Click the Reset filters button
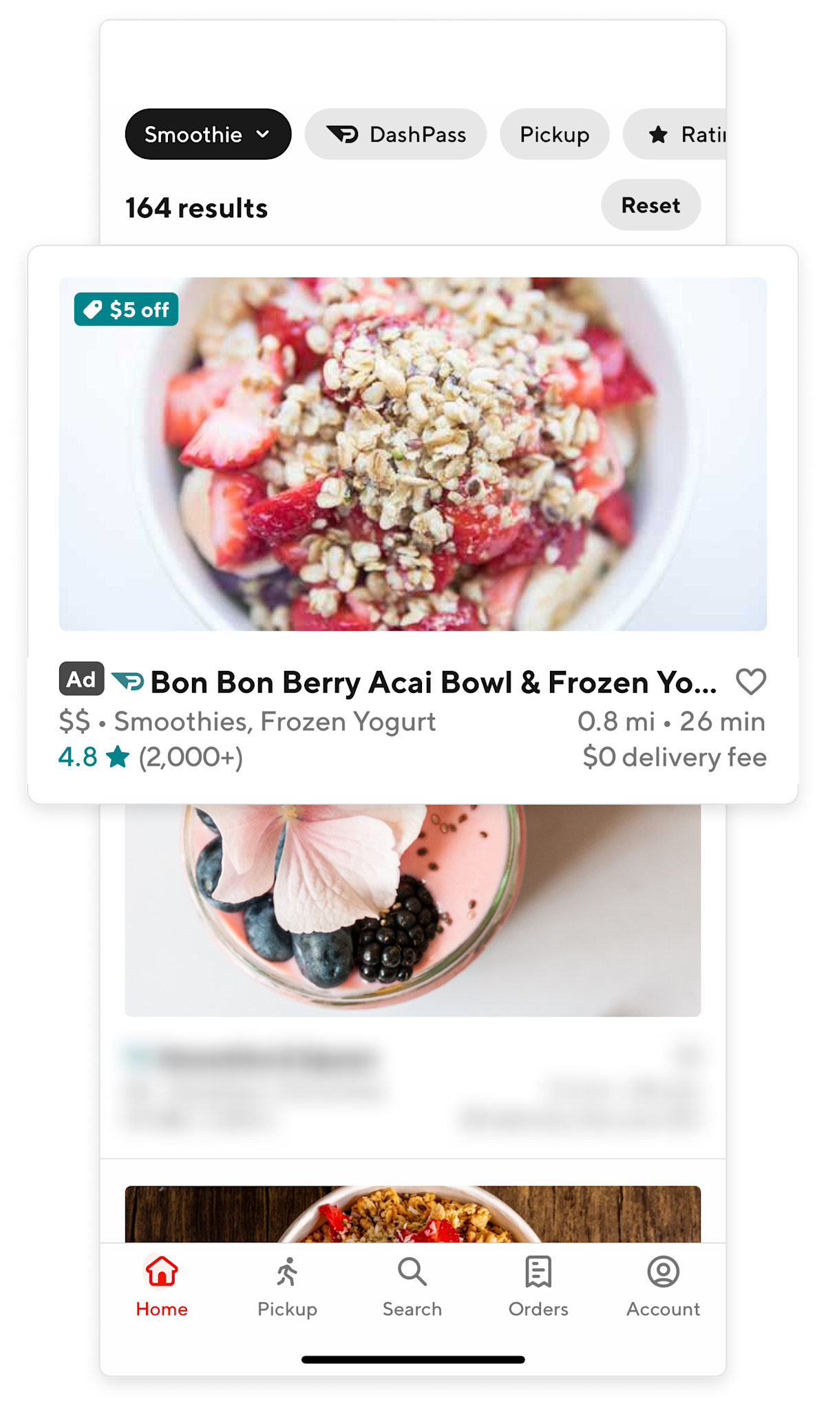826x1412 pixels. coord(651,205)
